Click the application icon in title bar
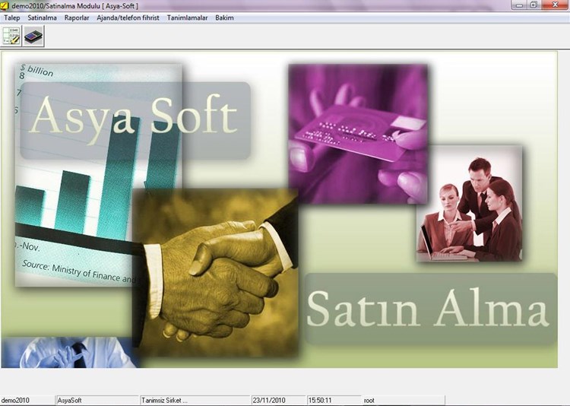570x406 pixels. (5, 5)
